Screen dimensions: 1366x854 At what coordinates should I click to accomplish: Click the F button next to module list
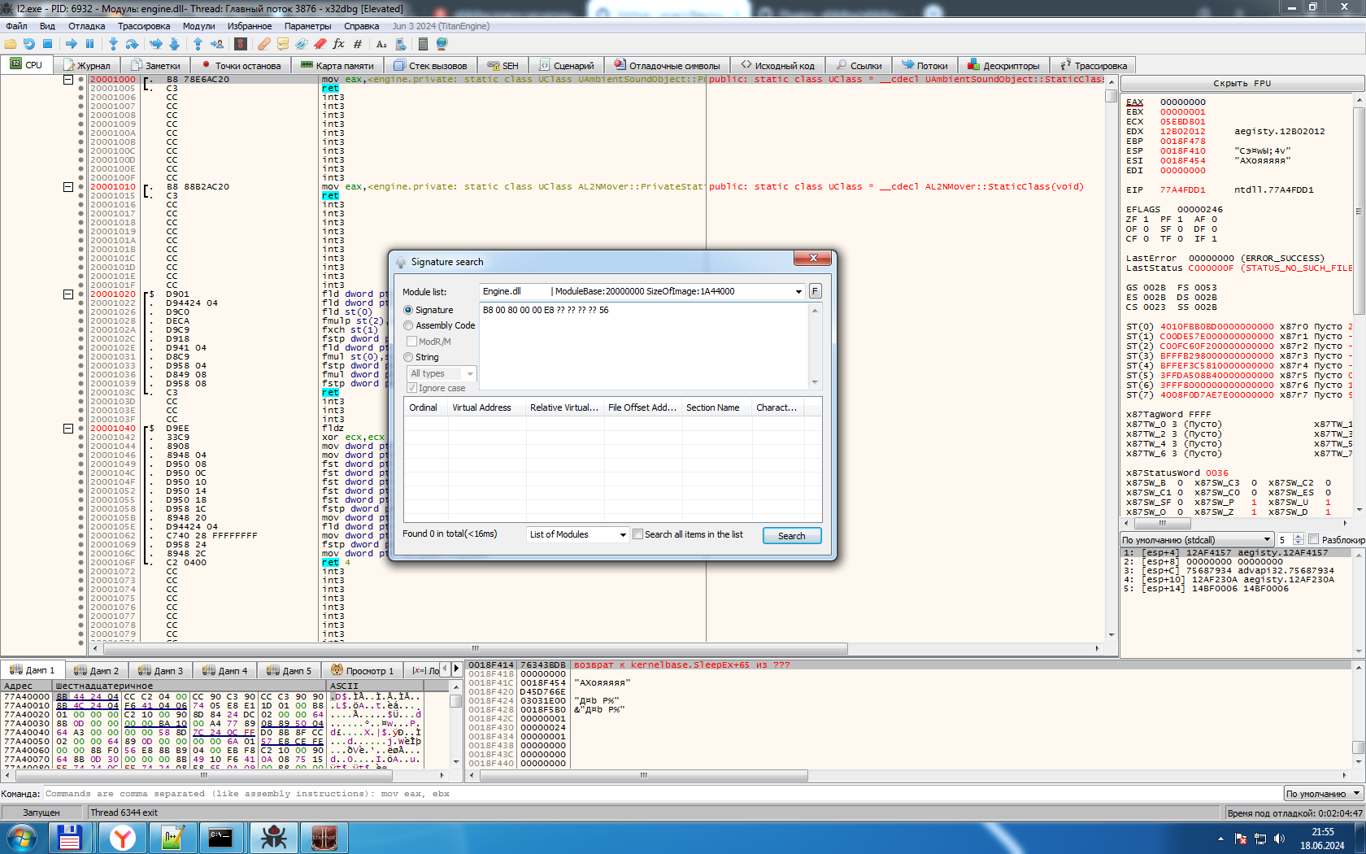[815, 291]
